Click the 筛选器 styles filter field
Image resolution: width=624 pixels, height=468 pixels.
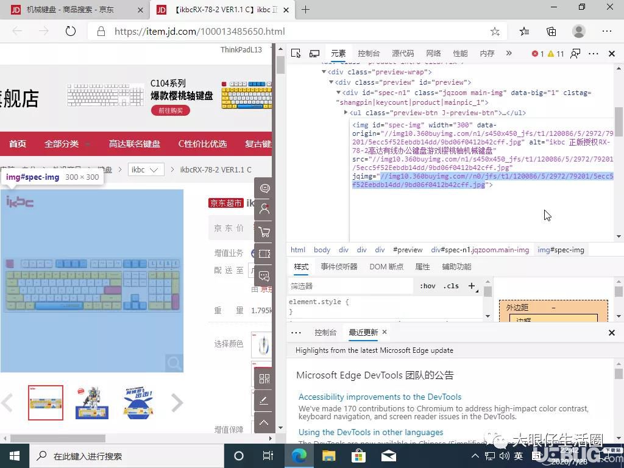[350, 286]
